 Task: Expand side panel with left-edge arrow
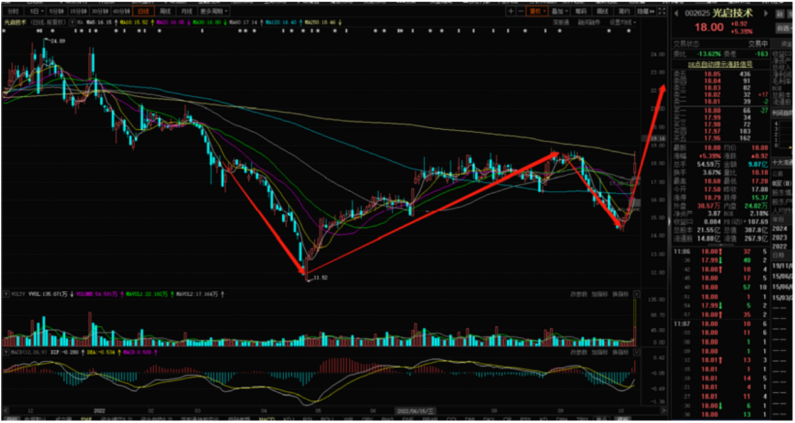pyautogui.click(x=669, y=221)
